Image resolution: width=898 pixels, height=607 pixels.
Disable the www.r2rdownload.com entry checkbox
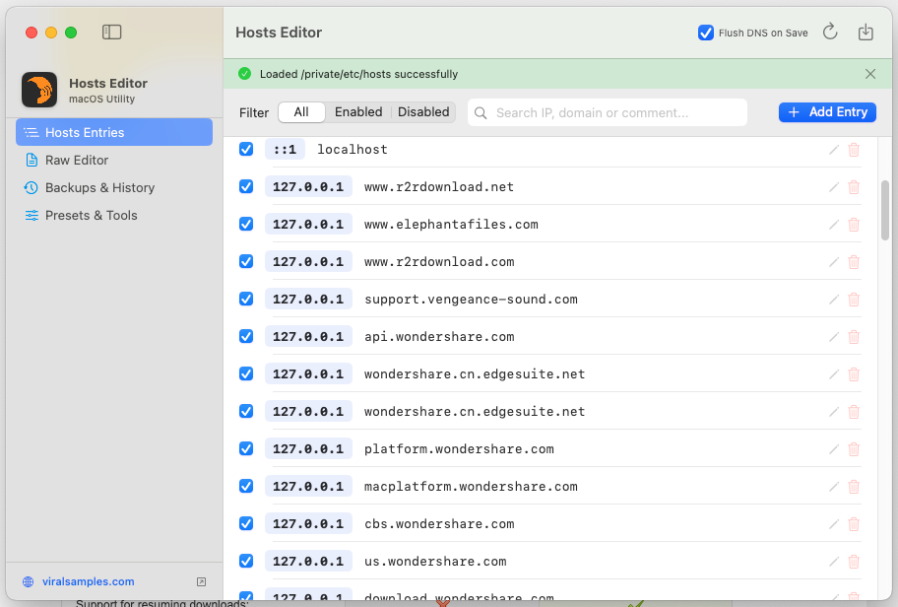click(x=246, y=261)
